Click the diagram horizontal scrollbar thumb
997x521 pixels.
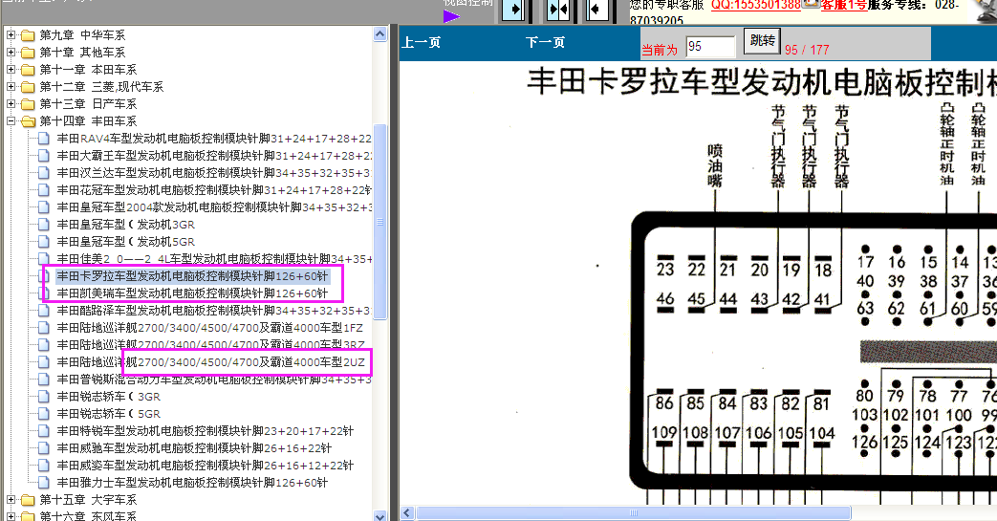click(634, 512)
